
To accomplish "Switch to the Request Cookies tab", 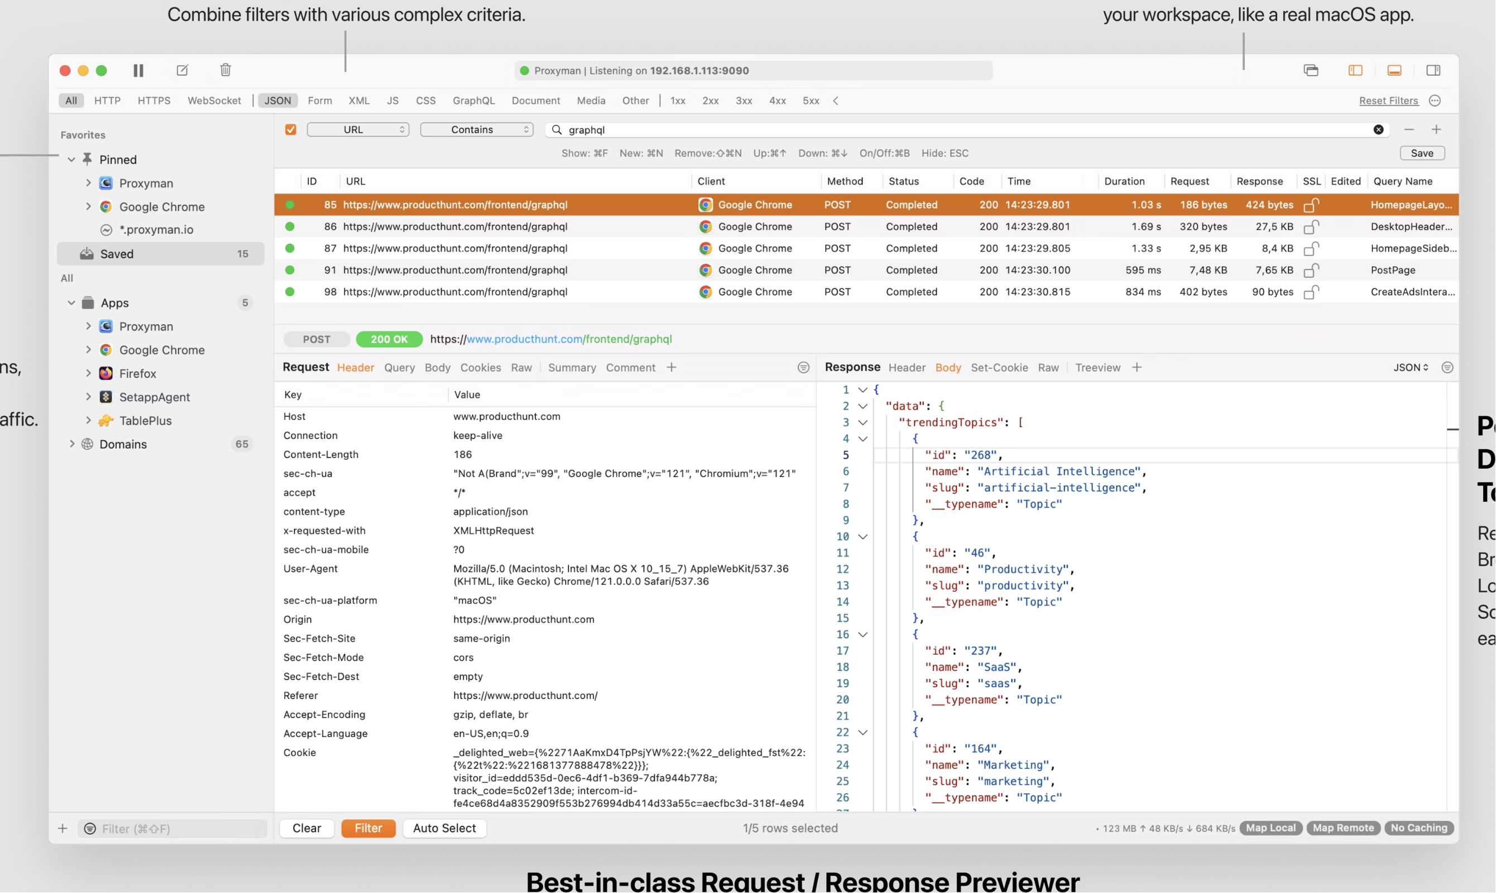I will click(480, 368).
